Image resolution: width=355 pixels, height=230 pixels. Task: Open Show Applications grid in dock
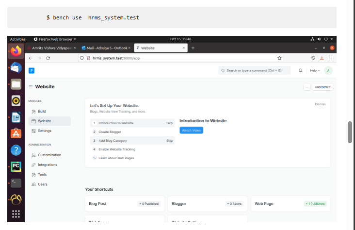tap(16, 214)
